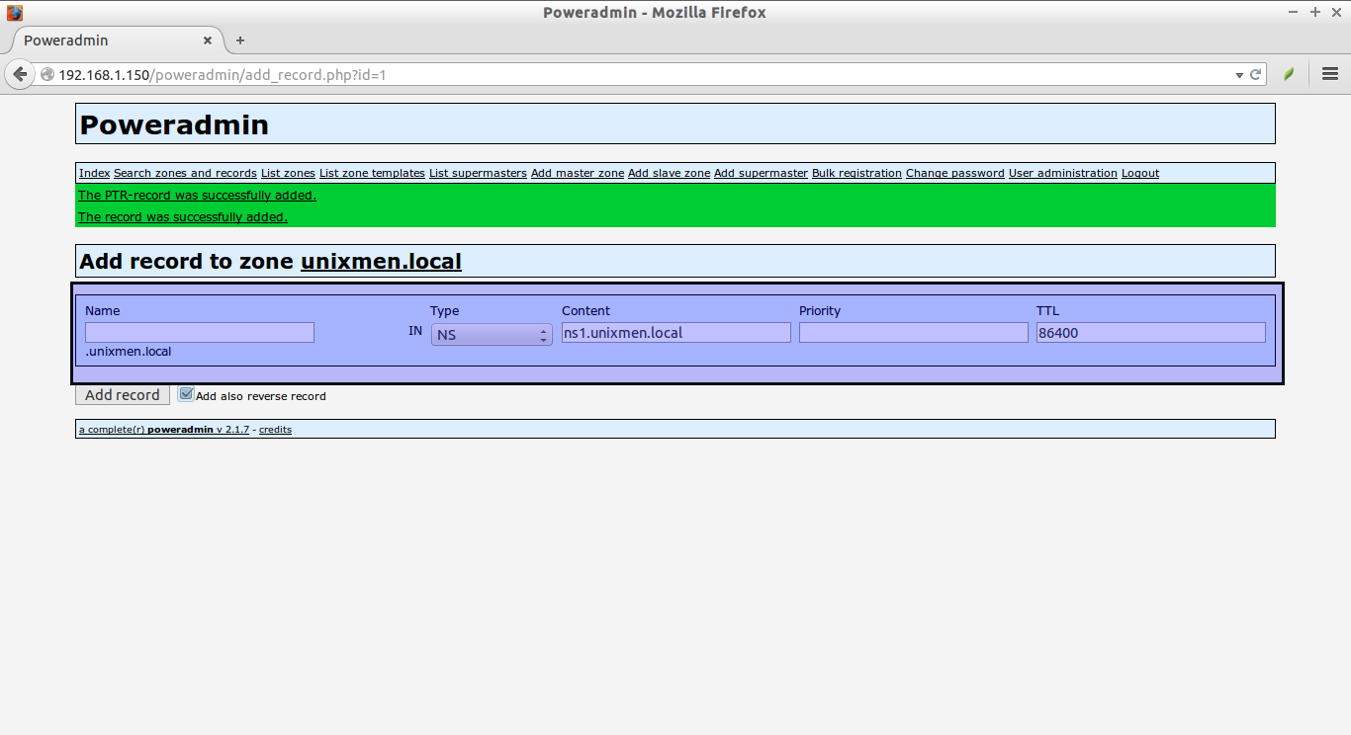Screen dimensions: 1351x735
Task: Click the TTL field showing 86400
Action: point(1151,333)
